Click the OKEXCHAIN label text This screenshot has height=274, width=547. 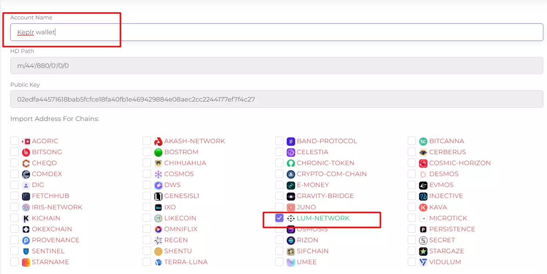click(52, 229)
